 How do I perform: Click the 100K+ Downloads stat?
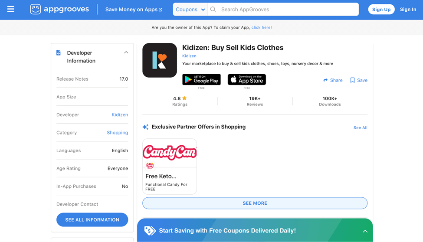(330, 101)
